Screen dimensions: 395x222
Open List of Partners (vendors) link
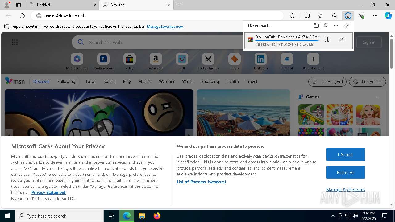click(201, 182)
